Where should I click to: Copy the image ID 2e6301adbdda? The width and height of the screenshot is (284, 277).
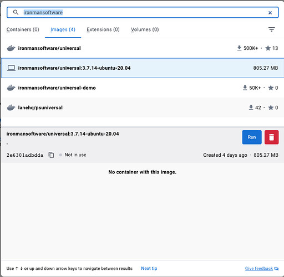click(51, 155)
